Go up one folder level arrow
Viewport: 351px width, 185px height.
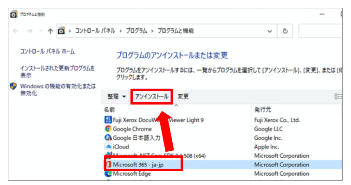[x=50, y=31]
